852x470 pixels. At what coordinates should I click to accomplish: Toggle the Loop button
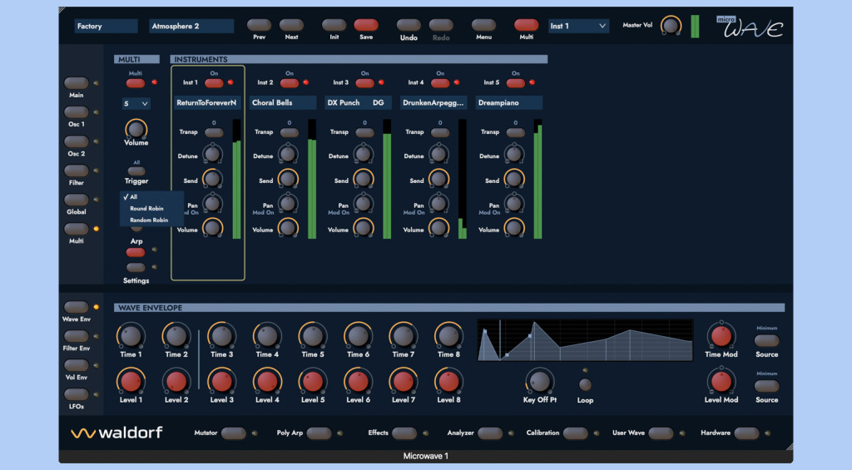[x=585, y=384]
